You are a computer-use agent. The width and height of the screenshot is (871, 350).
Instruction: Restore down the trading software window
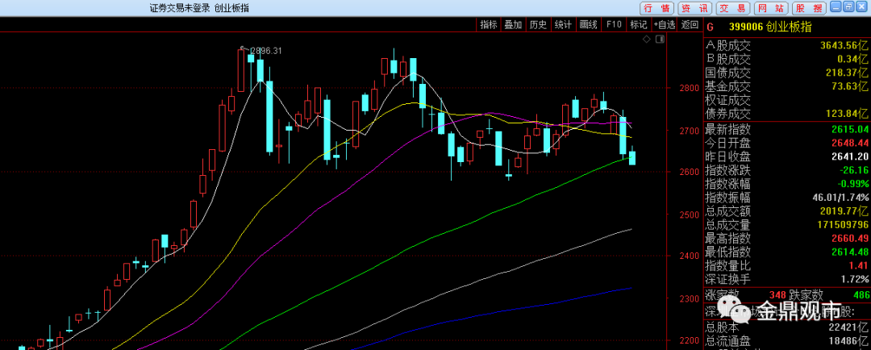point(849,6)
